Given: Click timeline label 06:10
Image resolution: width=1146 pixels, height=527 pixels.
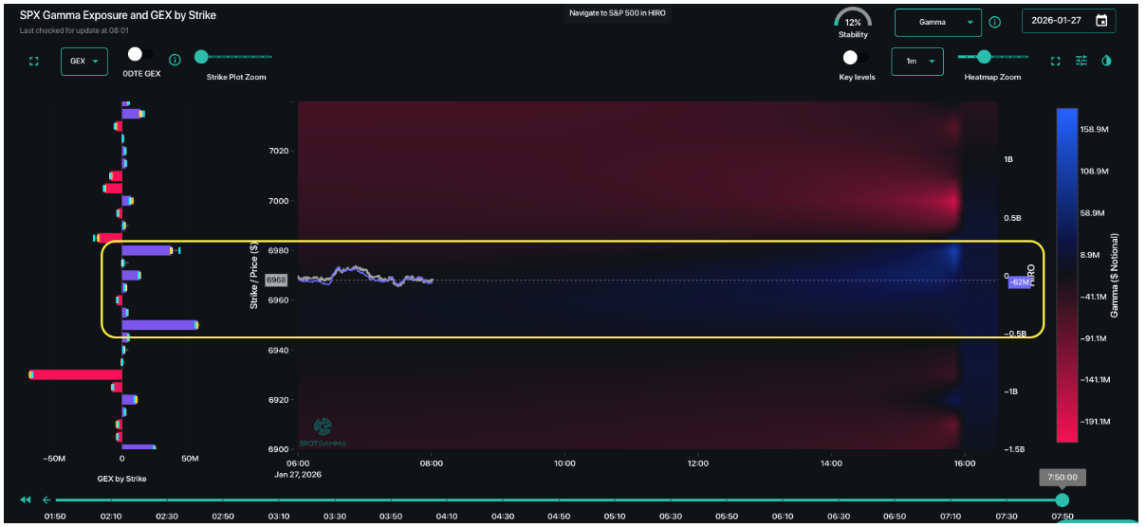Looking at the screenshot, I should tap(783, 517).
